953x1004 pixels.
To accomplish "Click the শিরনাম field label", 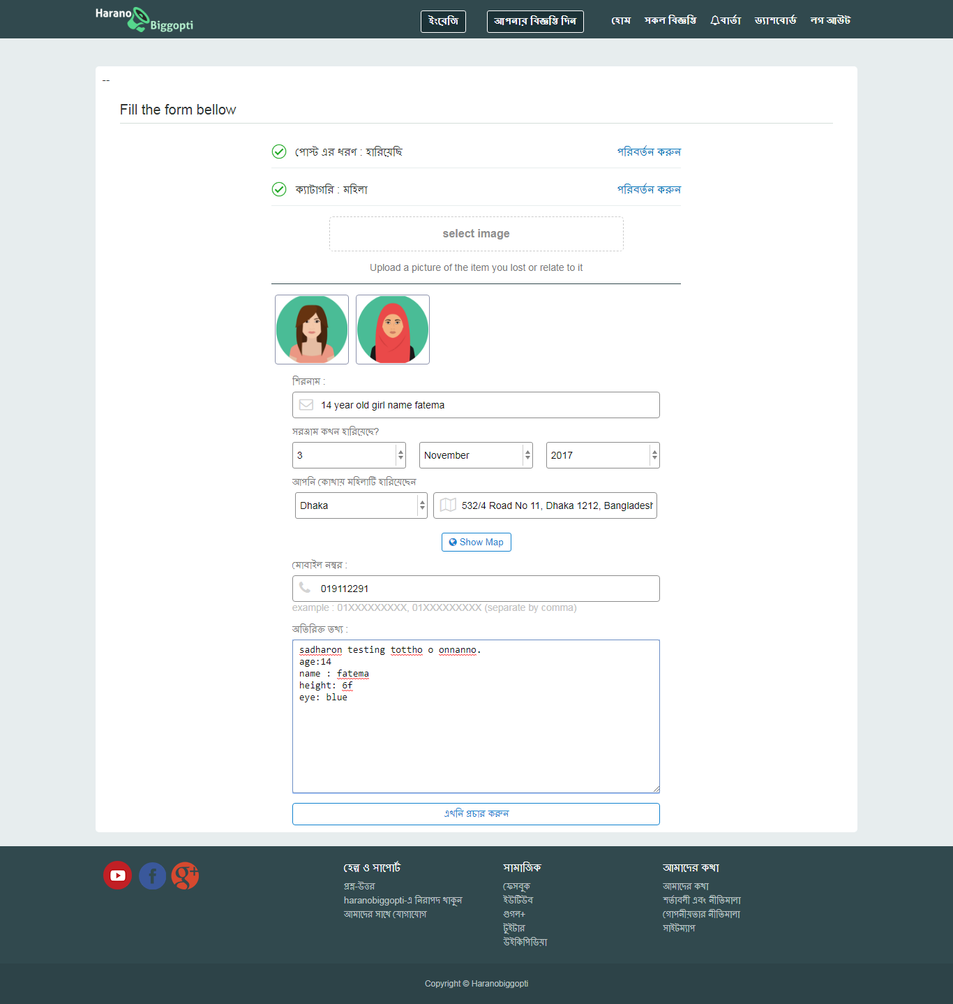I will (x=309, y=381).
